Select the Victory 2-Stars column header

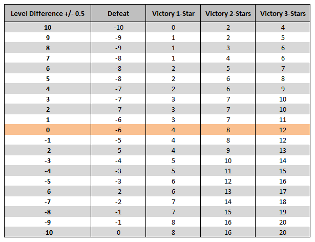[x=228, y=13]
